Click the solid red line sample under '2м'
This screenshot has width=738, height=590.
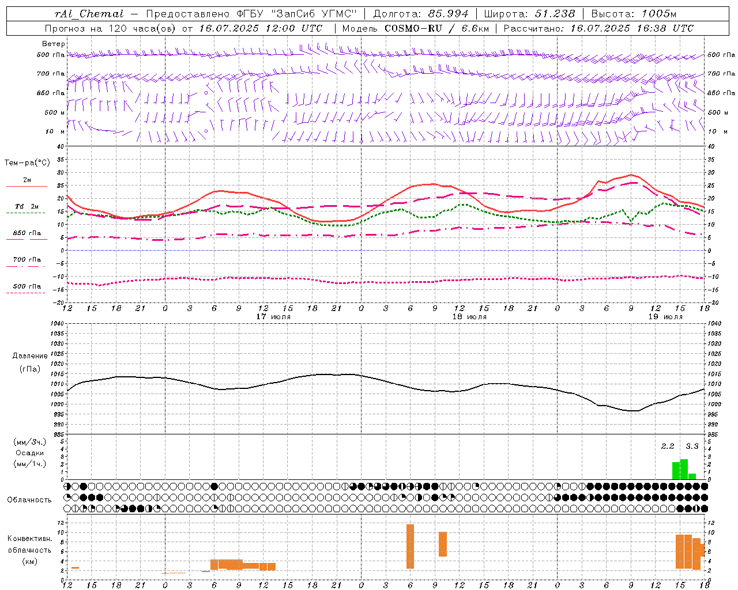pyautogui.click(x=27, y=187)
